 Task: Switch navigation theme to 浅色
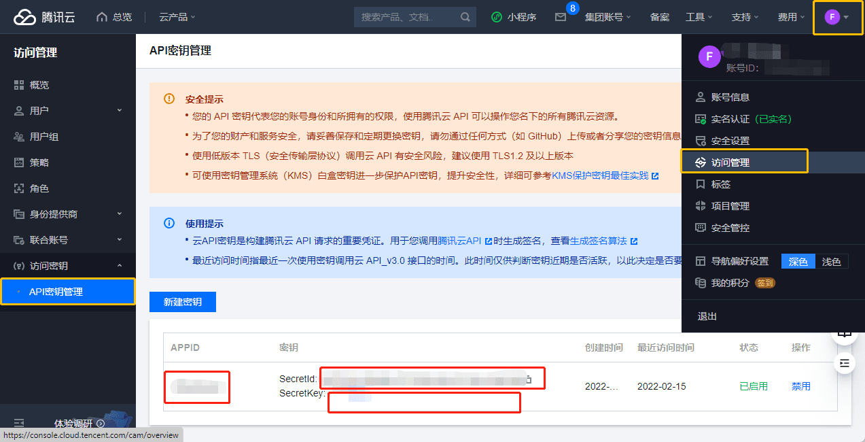[831, 261]
